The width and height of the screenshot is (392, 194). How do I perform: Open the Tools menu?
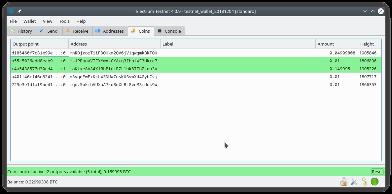(x=64, y=21)
